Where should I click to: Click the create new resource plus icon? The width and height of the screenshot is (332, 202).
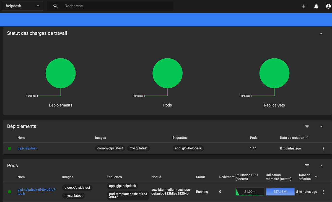pos(304,6)
